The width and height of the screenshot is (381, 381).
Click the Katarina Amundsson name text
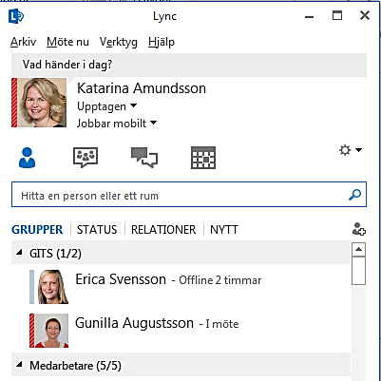pyautogui.click(x=142, y=88)
